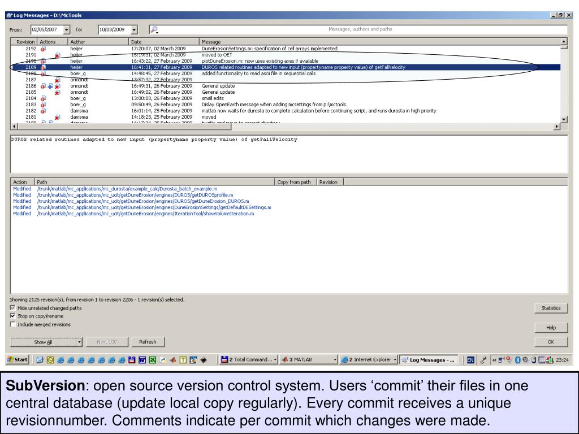579x434 pixels.
Task: Select the 'moved to OET' revision row
Action: 285,55
